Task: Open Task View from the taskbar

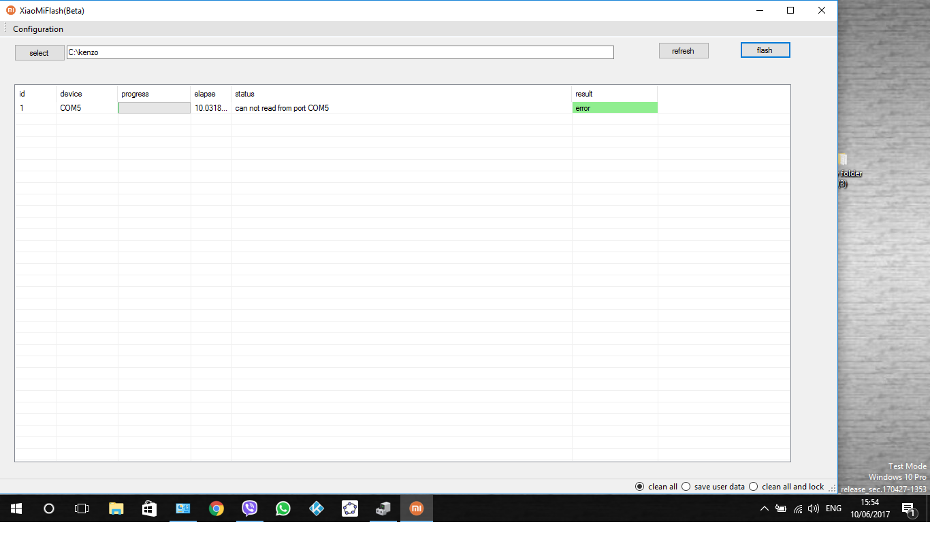Action: pyautogui.click(x=82, y=508)
